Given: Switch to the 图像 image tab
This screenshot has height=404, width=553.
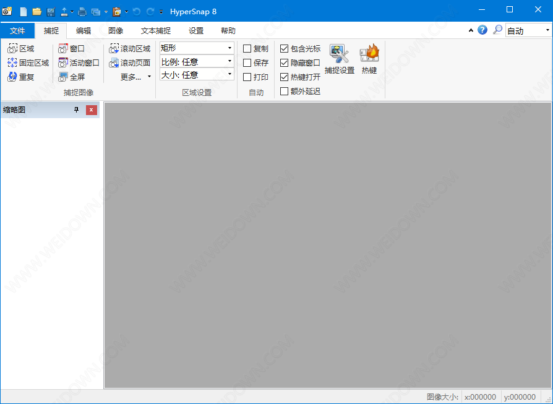Looking at the screenshot, I should (116, 31).
